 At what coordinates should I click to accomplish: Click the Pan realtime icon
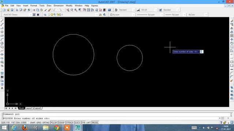[x=68, y=10]
